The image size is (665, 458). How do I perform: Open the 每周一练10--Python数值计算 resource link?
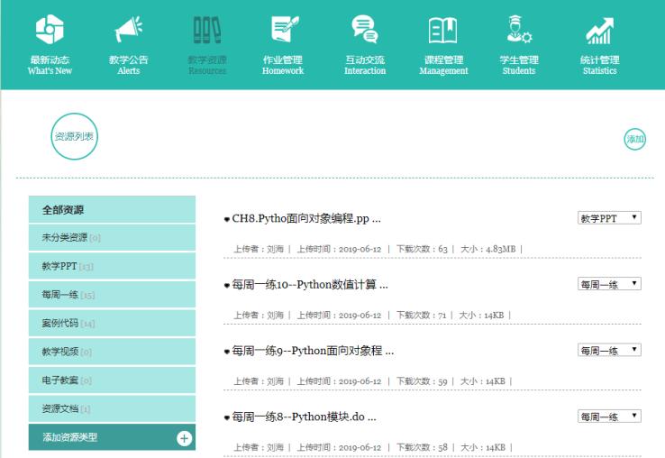pyautogui.click(x=310, y=285)
